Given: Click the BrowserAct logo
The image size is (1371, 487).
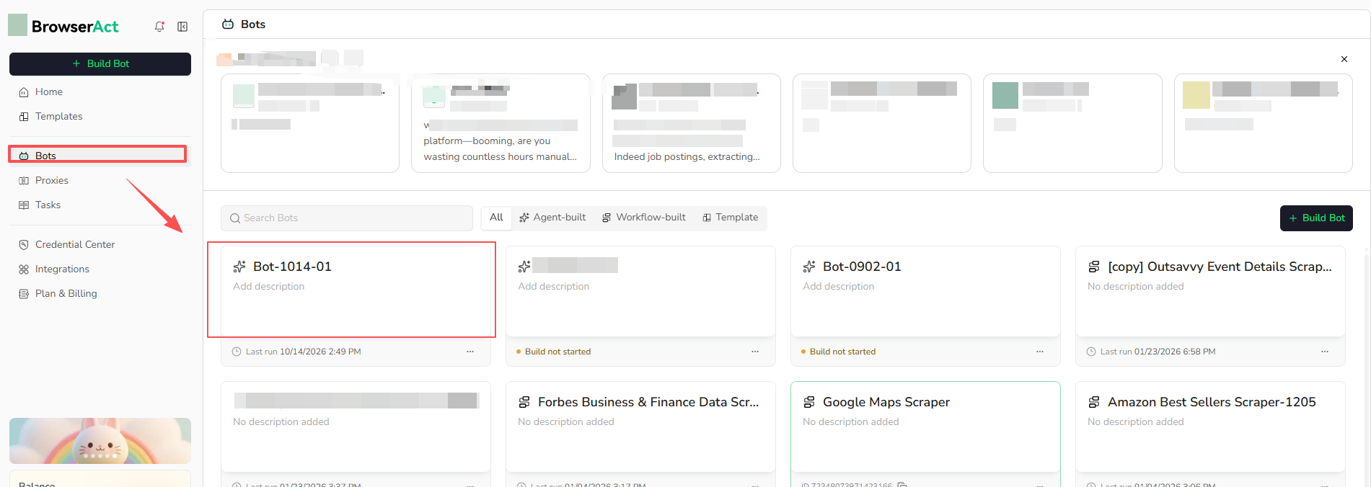Looking at the screenshot, I should coord(63,26).
